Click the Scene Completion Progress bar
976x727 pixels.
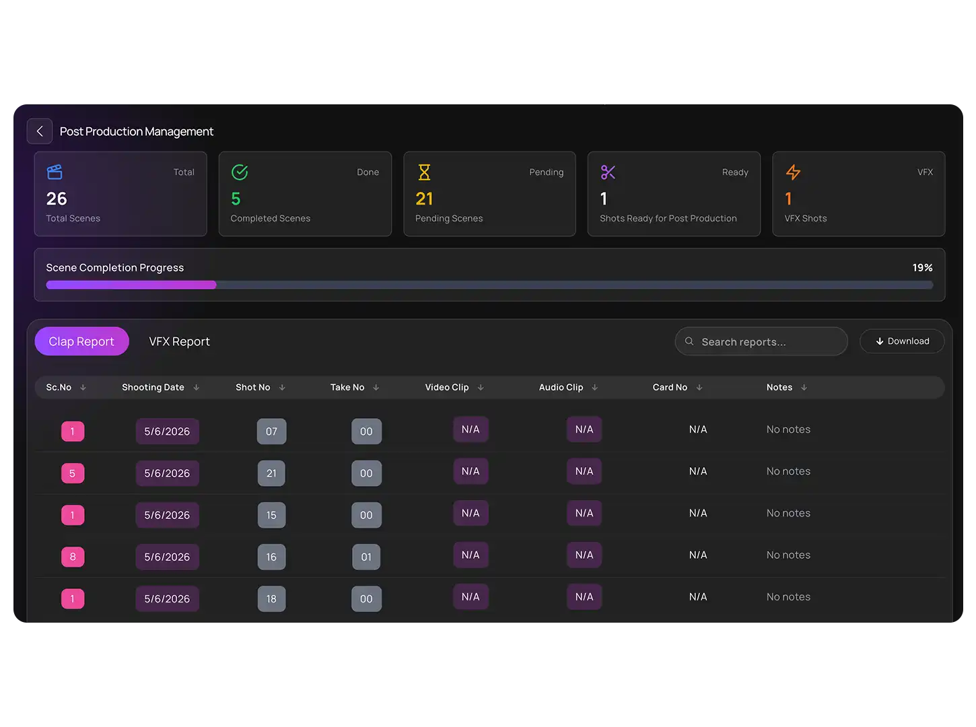coord(489,285)
